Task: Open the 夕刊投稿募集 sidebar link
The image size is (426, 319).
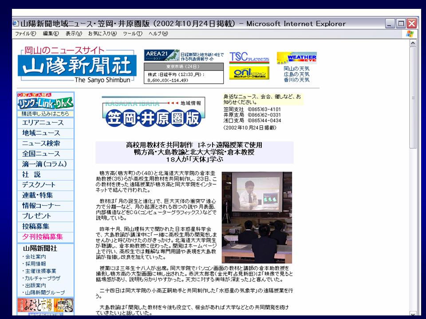Action: pos(43,237)
